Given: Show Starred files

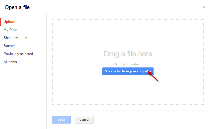Looking at the screenshot, I should tap(9, 46).
